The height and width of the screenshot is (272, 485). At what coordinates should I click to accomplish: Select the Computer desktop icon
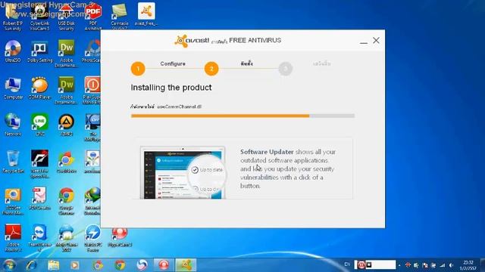(x=13, y=88)
